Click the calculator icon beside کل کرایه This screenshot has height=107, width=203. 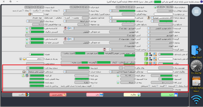pyautogui.click(x=27, y=75)
